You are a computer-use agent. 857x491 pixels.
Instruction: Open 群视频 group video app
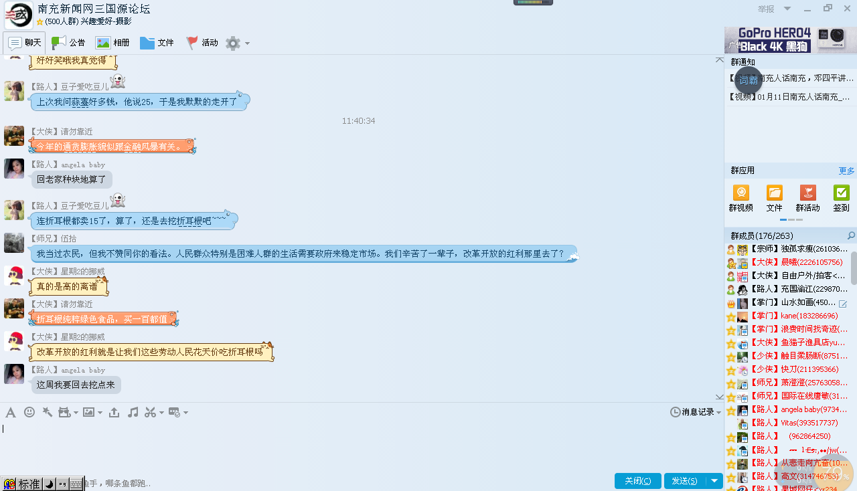pos(741,199)
